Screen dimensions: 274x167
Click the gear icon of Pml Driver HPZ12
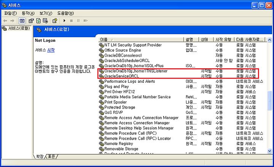pyautogui.click(x=101, y=92)
